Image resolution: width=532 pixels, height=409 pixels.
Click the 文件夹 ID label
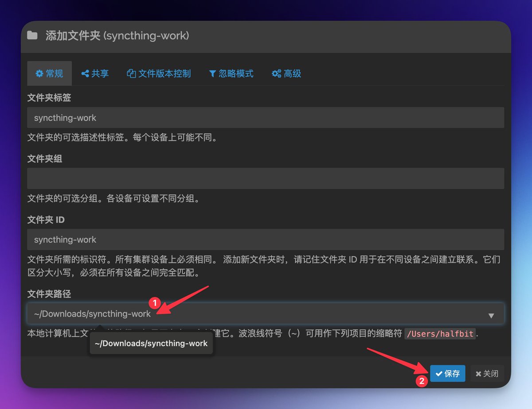(46, 220)
